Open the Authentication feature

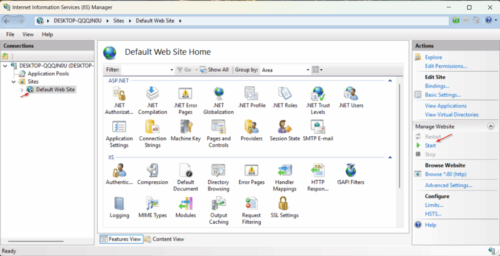click(119, 174)
